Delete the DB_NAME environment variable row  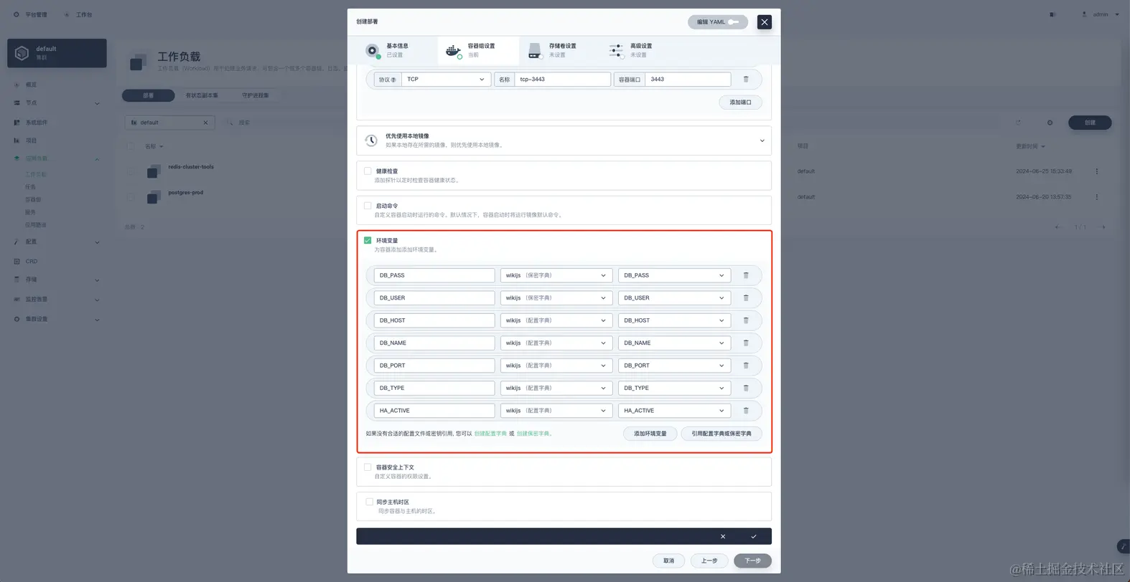[x=746, y=343]
